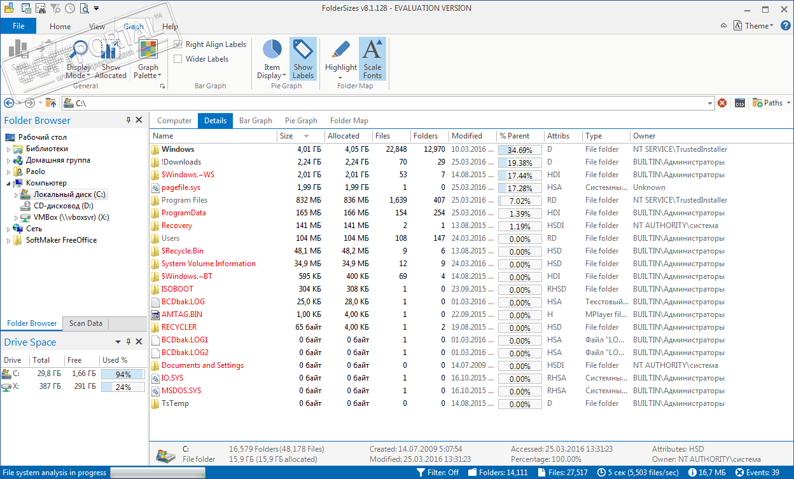The width and height of the screenshot is (794, 479).
Task: Click the C:\ path address field
Action: tap(387, 103)
